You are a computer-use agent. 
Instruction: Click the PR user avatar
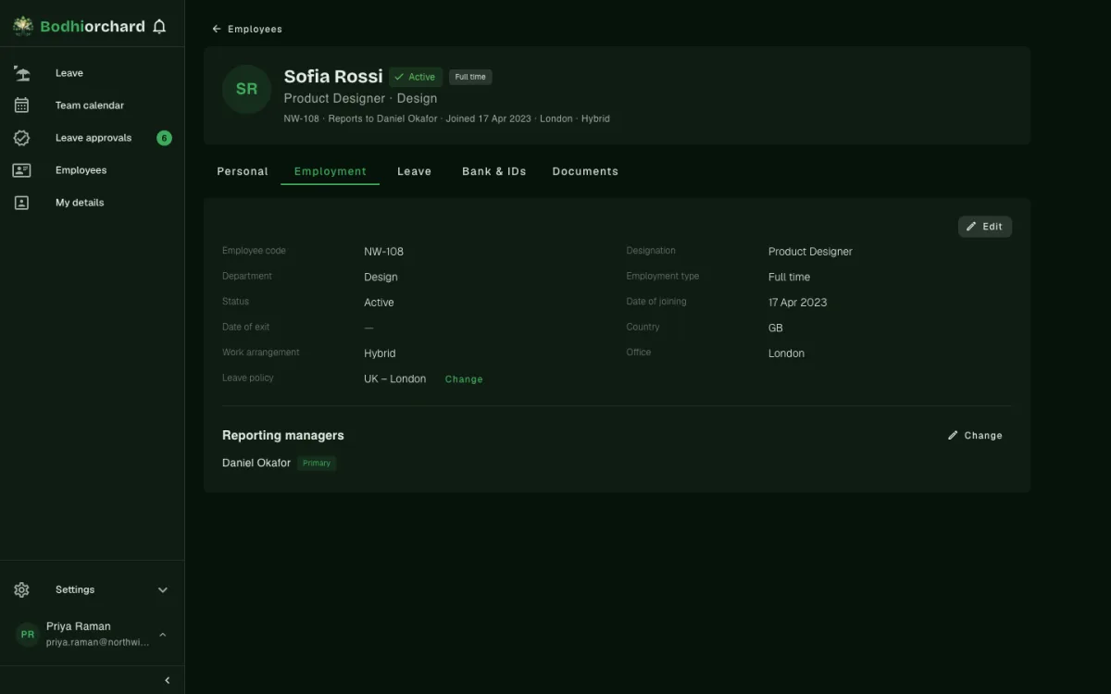click(28, 634)
